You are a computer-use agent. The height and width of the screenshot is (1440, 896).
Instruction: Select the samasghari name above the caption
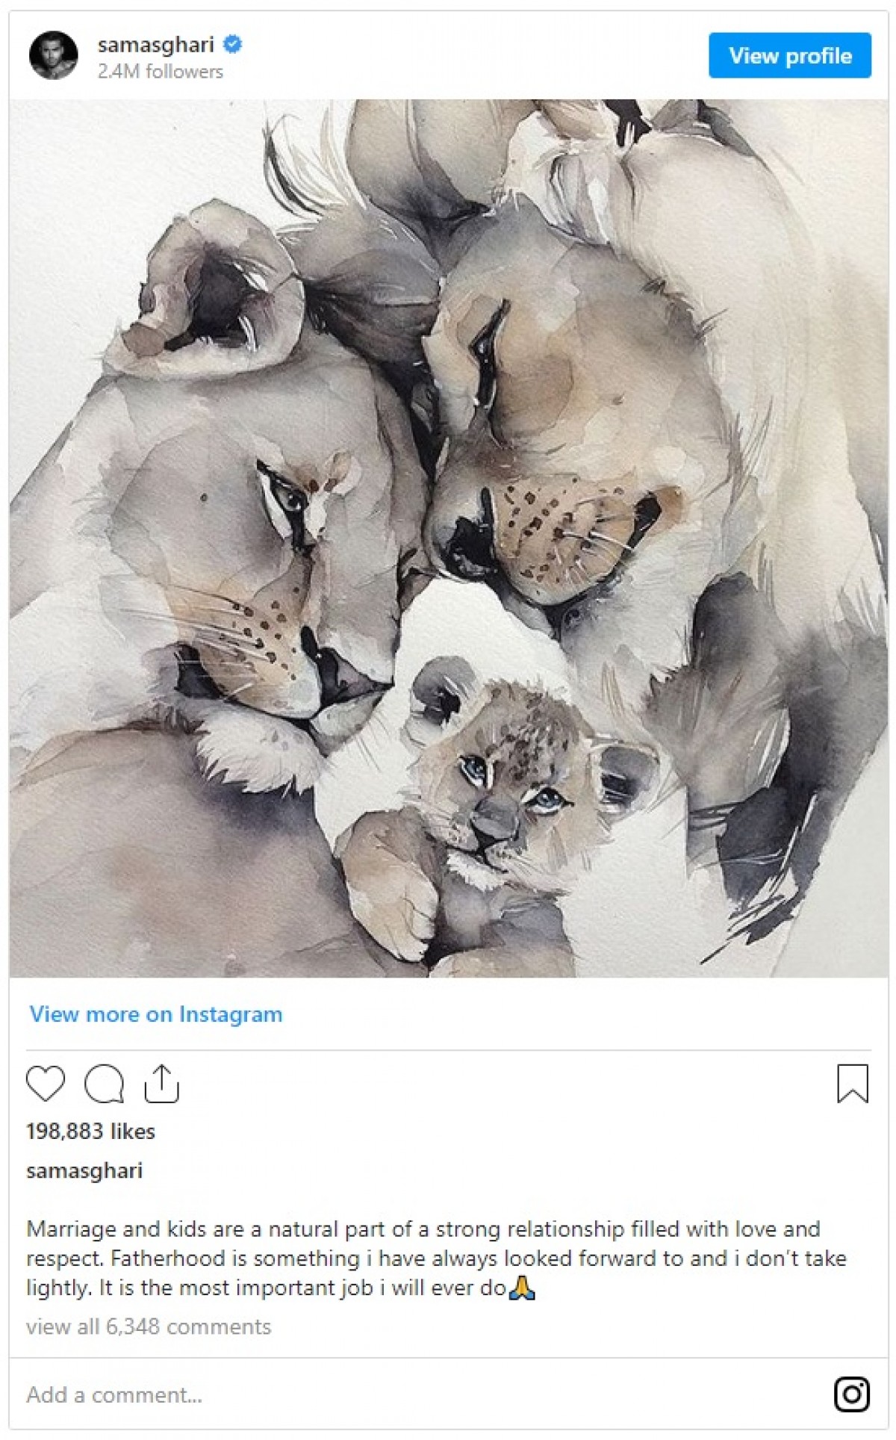pos(84,1170)
